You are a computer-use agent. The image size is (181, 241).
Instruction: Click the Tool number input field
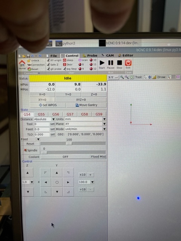pos(41,124)
